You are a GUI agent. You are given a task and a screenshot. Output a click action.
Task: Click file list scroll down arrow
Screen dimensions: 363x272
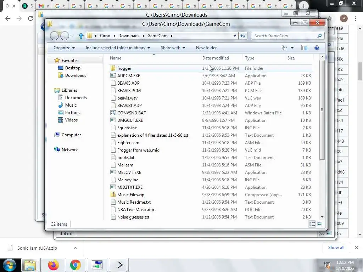pyautogui.click(x=322, y=217)
